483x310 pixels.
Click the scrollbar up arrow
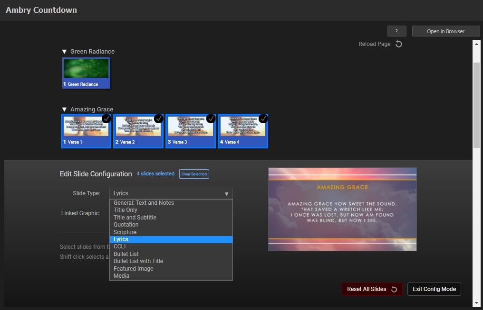click(x=476, y=44)
